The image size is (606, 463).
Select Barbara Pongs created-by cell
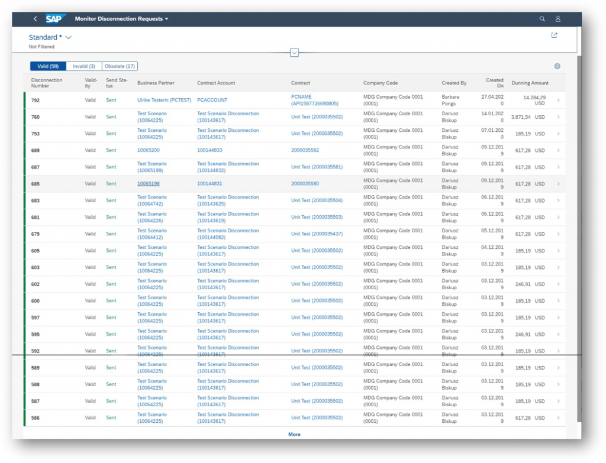click(450, 100)
